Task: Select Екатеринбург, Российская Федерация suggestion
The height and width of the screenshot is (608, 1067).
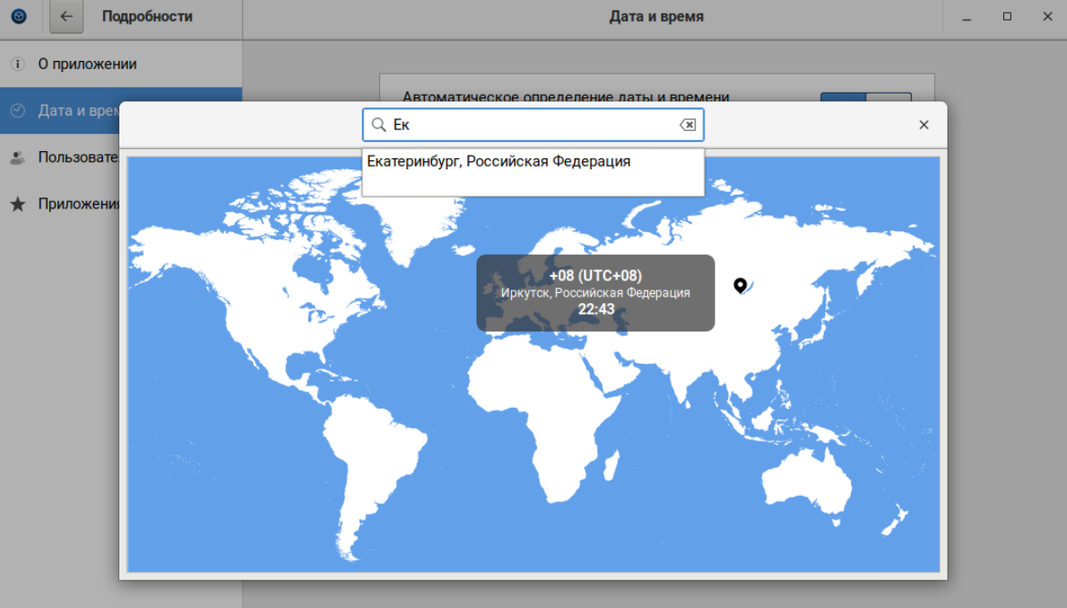Action: (x=498, y=162)
